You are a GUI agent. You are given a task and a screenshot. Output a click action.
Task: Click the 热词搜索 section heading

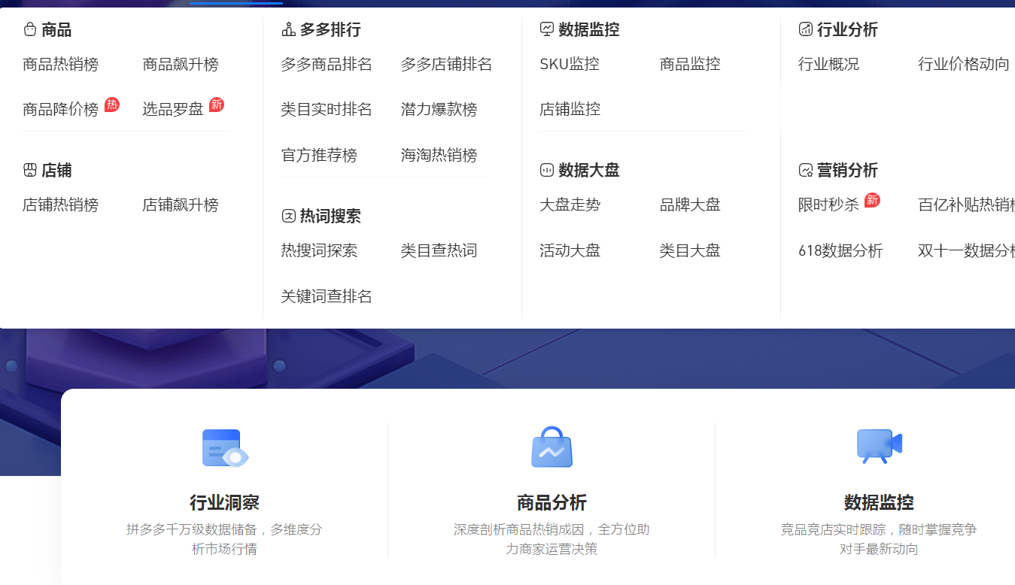tap(330, 217)
